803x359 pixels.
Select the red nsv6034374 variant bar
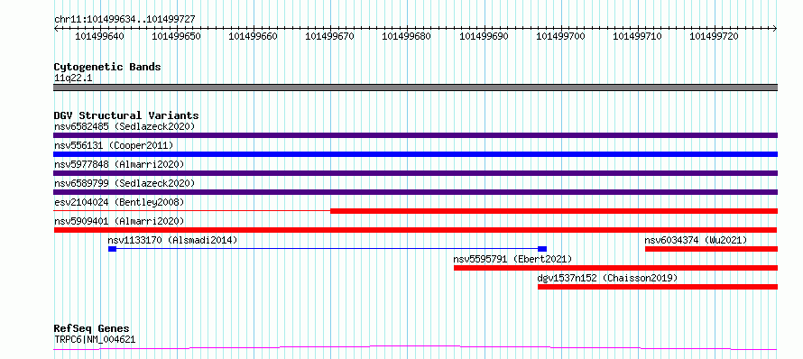click(x=711, y=249)
